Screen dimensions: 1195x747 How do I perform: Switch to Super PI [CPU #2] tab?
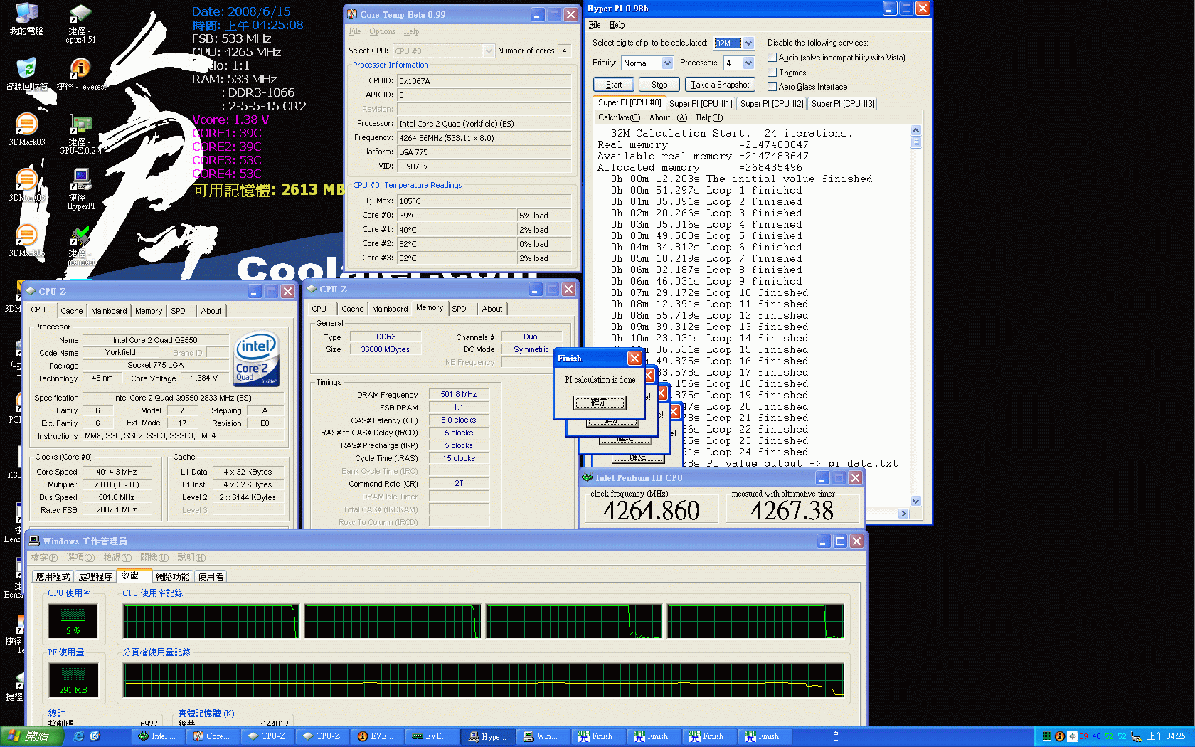771,103
